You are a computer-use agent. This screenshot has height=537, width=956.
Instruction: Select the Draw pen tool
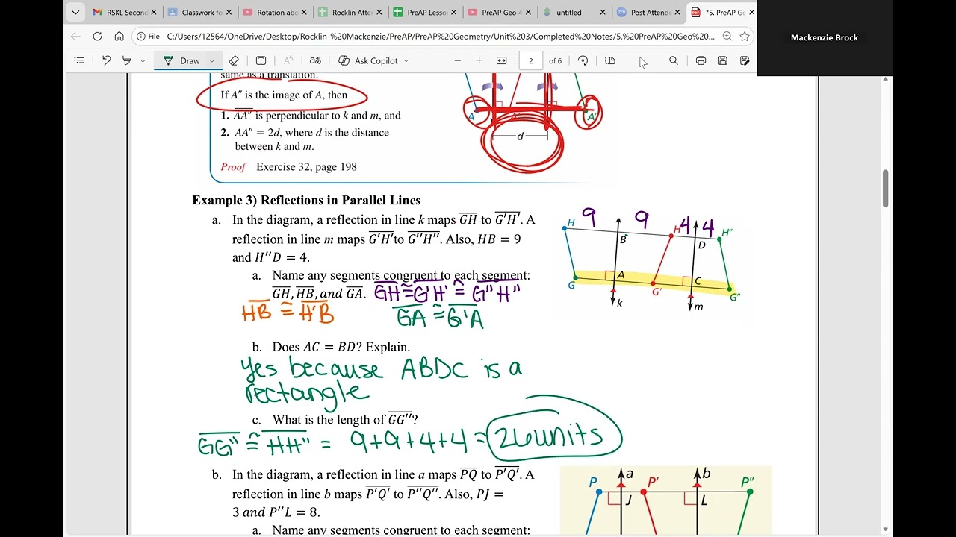tap(183, 60)
